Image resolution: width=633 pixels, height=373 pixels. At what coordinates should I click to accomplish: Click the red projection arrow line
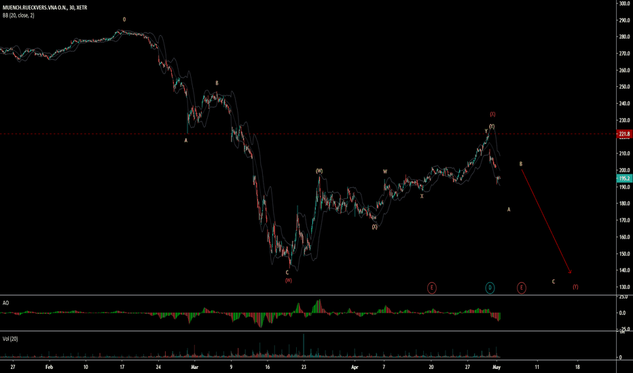pos(546,221)
